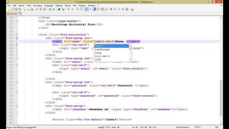Viewport: 229px width, 129px height.
Task: Choose 'landscape' from autocomplete list
Action: (x=111, y=49)
